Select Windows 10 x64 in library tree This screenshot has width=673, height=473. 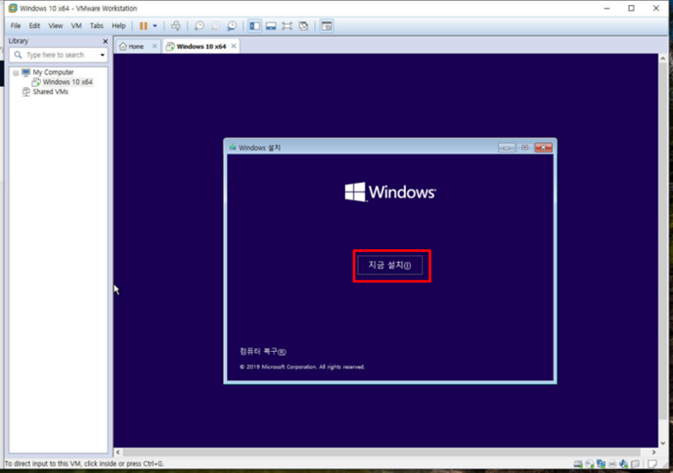(x=67, y=82)
